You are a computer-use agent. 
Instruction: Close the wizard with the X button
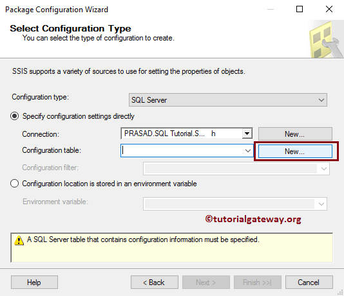329,9
